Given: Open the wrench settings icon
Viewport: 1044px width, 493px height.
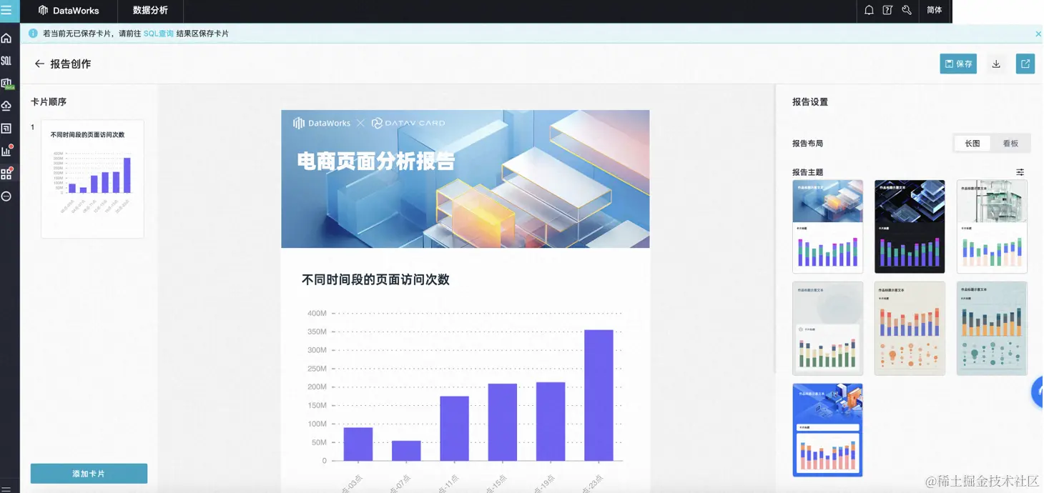Looking at the screenshot, I should pyautogui.click(x=907, y=11).
